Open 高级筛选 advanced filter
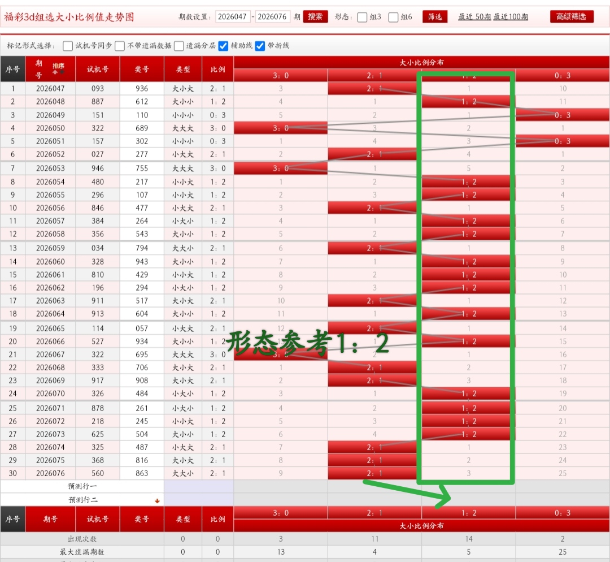 [x=572, y=17]
